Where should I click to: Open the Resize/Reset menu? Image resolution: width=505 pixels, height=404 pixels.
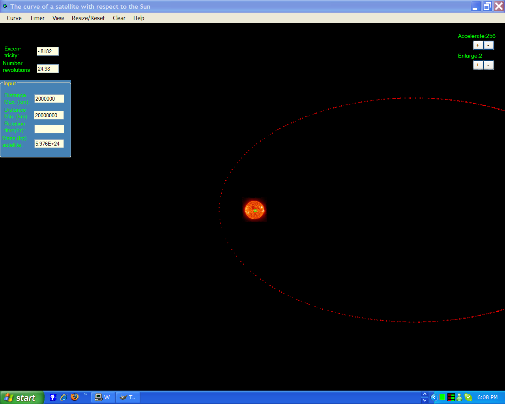click(88, 18)
